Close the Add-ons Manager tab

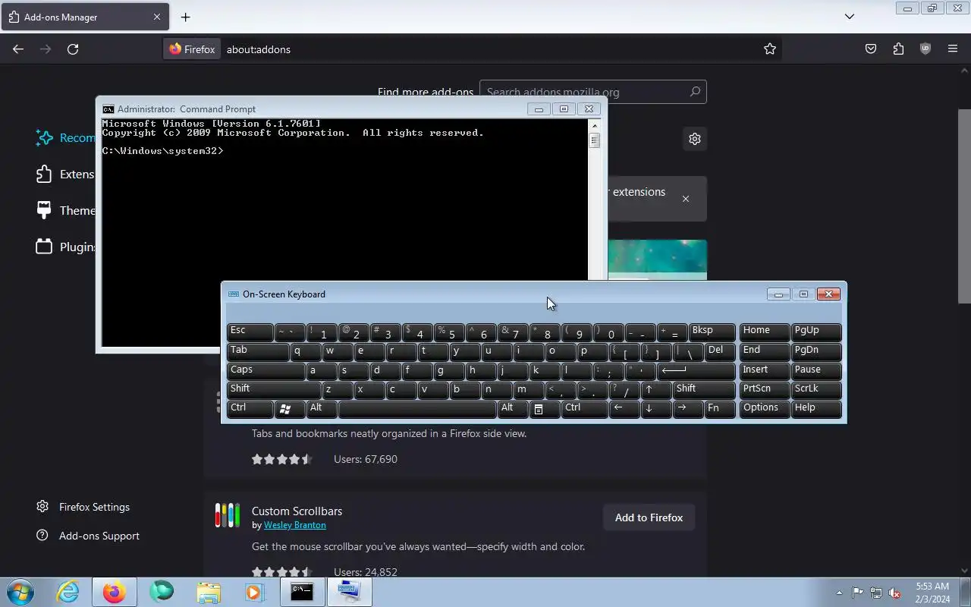(157, 17)
